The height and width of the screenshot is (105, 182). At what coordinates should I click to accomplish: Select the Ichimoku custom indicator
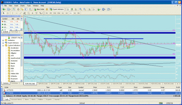pyautogui.click(x=14, y=76)
